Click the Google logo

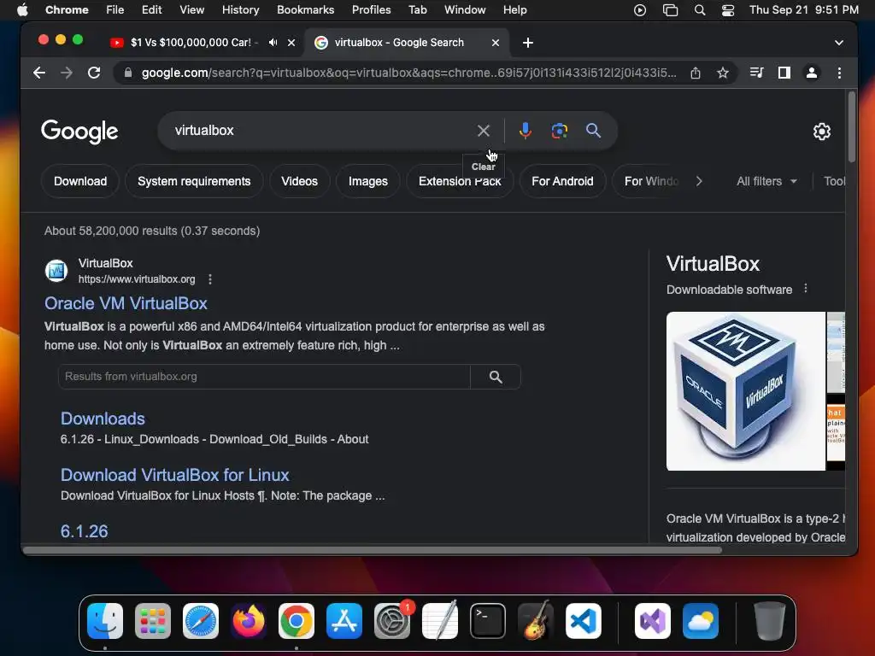click(79, 132)
